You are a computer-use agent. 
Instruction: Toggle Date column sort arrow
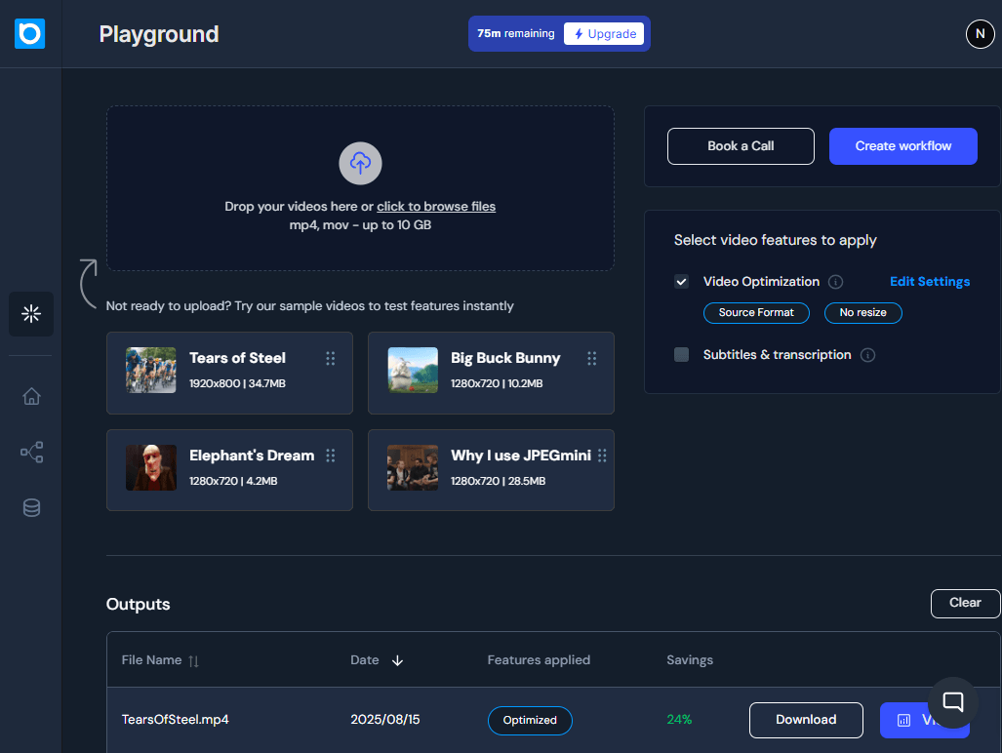pyautogui.click(x=397, y=660)
